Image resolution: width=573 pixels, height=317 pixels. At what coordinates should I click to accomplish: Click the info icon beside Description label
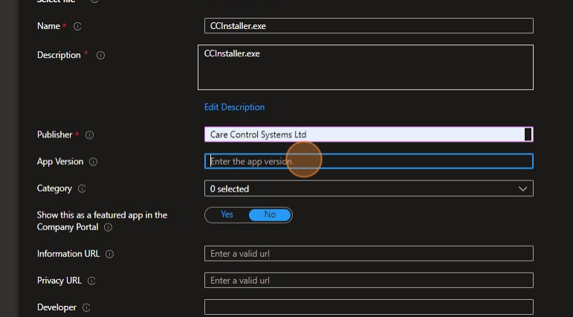101,55
